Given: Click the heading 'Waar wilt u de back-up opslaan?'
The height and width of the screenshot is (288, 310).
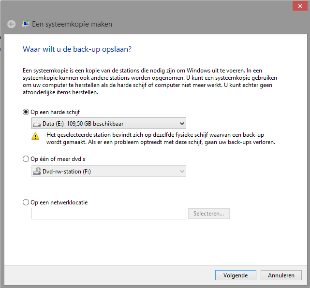Looking at the screenshot, I should (77, 49).
